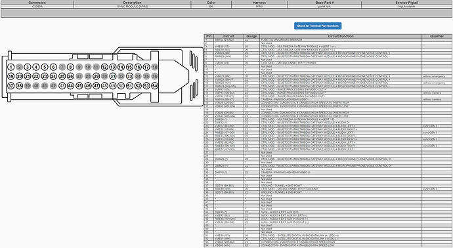
Task: Select the FUSE - 32 OR CIRCUIT BREAKER row
Action: (328, 39)
